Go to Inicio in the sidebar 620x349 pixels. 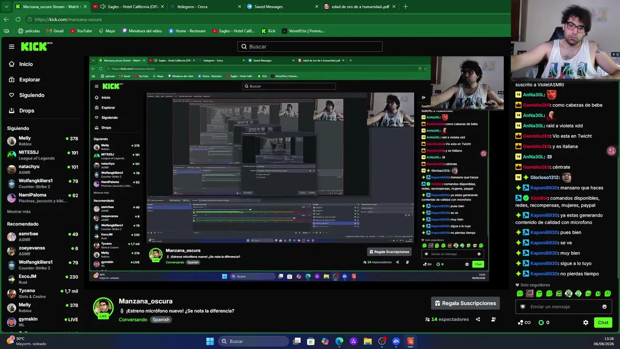tap(21, 64)
